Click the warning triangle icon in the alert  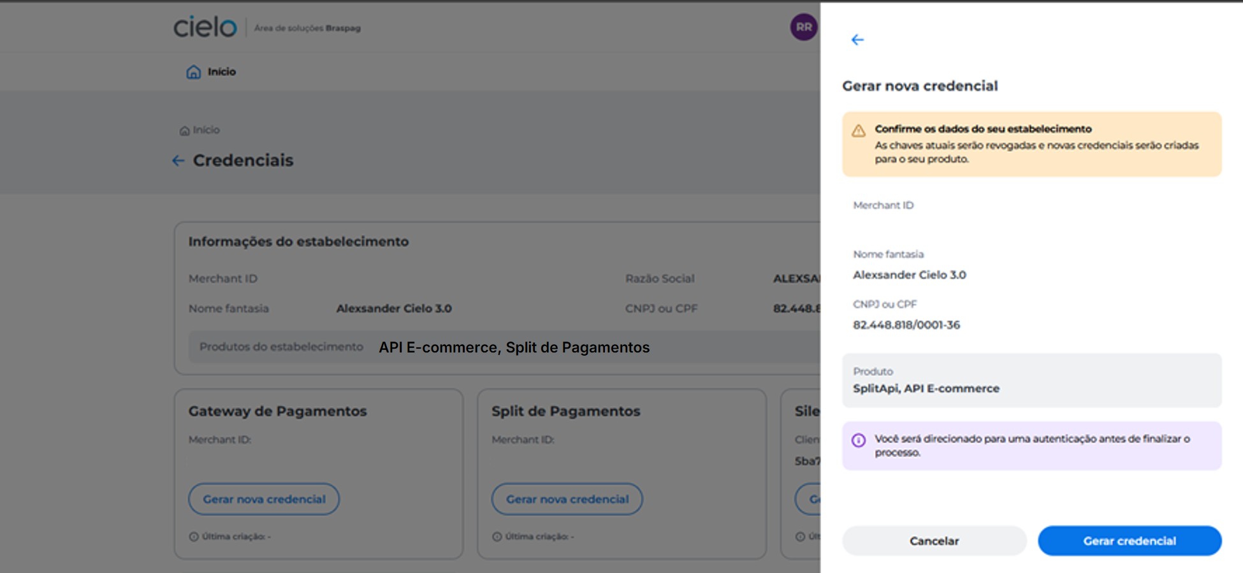click(859, 131)
